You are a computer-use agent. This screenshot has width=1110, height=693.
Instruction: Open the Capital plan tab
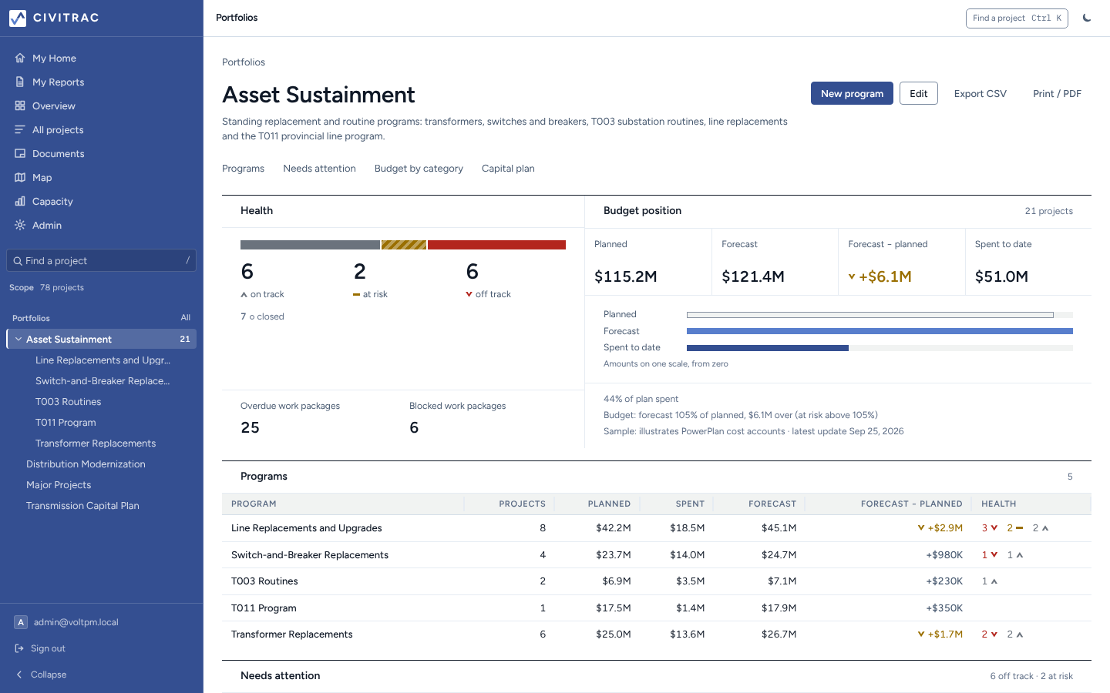(508, 168)
